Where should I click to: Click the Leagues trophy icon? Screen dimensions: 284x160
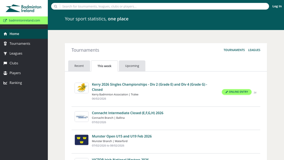point(5,53)
